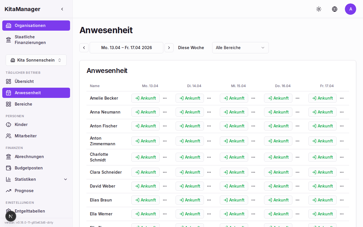Record Ankunft for Anna Neumann on Wednesday
The width and height of the screenshot is (363, 227).
coord(234,112)
